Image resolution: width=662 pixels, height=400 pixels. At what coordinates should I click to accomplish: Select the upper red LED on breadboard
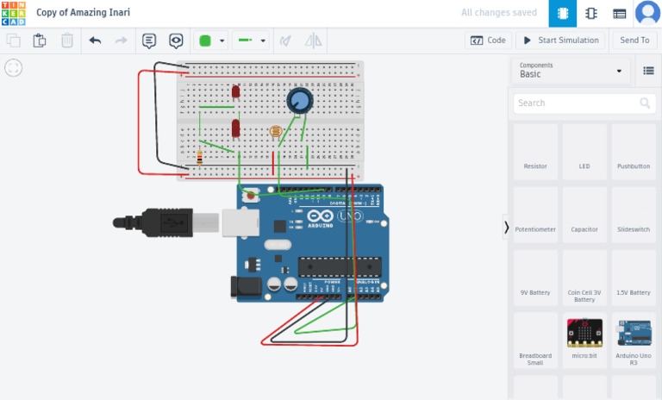point(236,92)
